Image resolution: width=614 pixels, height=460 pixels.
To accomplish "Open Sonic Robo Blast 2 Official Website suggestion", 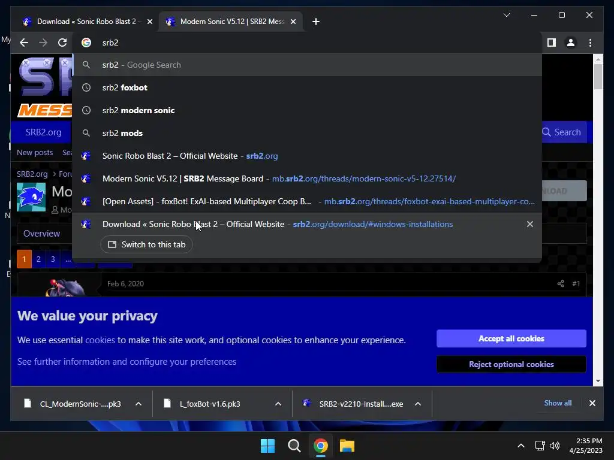I will (x=307, y=156).
